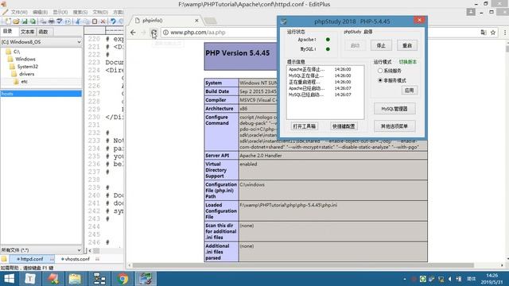Select 系统服务 radio button in phpStudy
This screenshot has width=509, height=286.
coord(380,71)
